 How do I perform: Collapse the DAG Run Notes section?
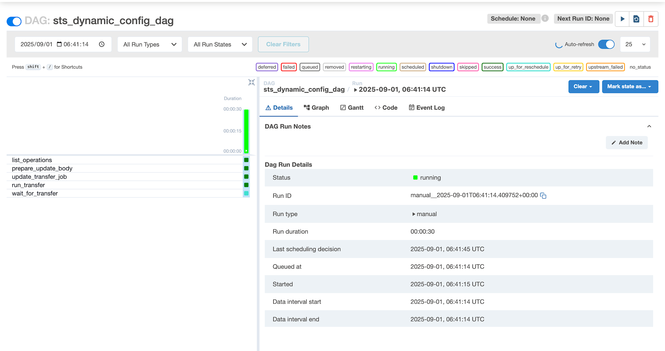[649, 126]
